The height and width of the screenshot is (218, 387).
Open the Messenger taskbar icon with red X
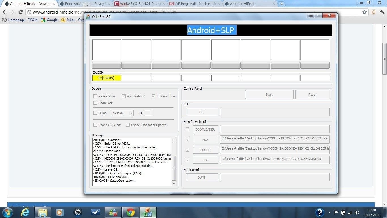[x=113, y=212]
